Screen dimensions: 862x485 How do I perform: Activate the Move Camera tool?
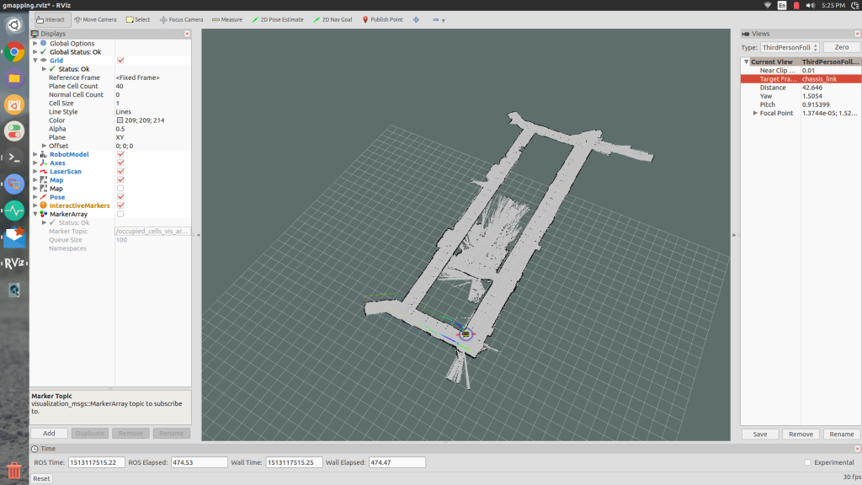(95, 20)
